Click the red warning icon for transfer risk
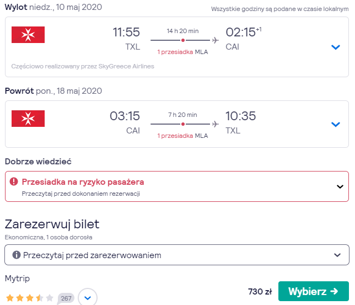The width and height of the screenshot is (355, 305). click(x=14, y=181)
